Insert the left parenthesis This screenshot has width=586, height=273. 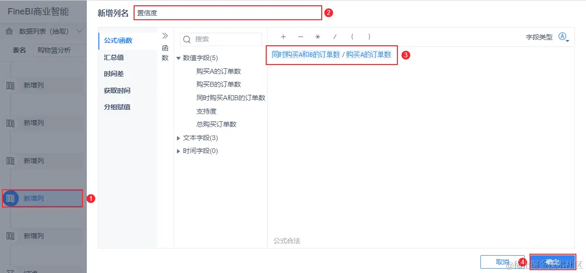point(352,37)
